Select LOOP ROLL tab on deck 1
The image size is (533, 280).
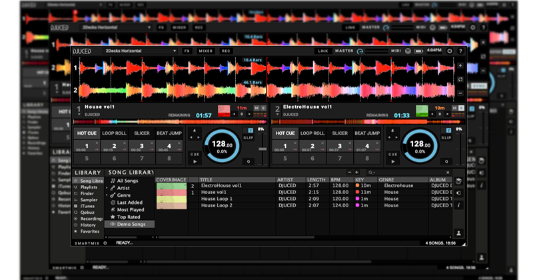point(114,133)
